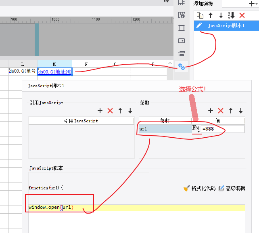Screen dimensions: 259x233
Task: Move the link up in the list
Action: [x=211, y=15]
